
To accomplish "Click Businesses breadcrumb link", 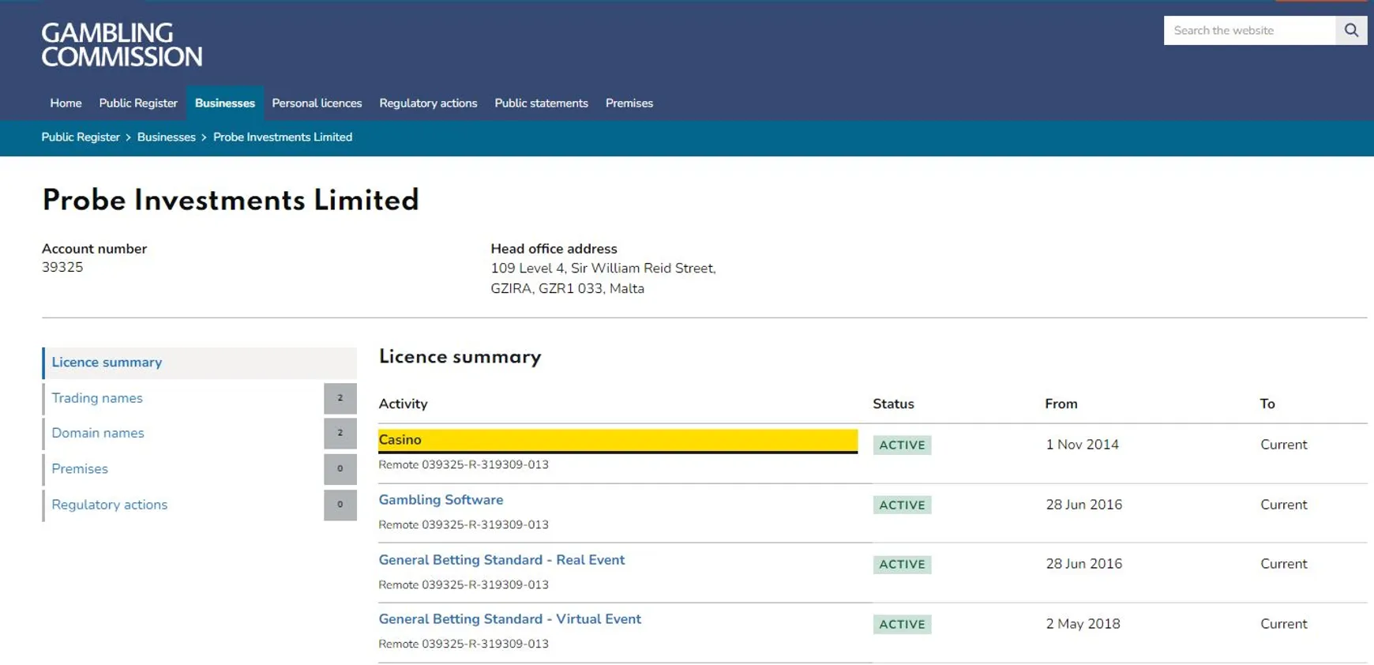I will 167,137.
